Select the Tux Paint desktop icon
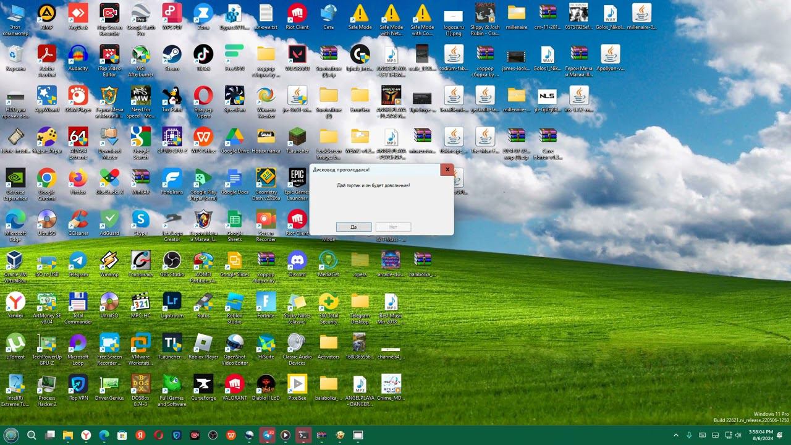Viewport: 791px width, 445px height. point(172,100)
